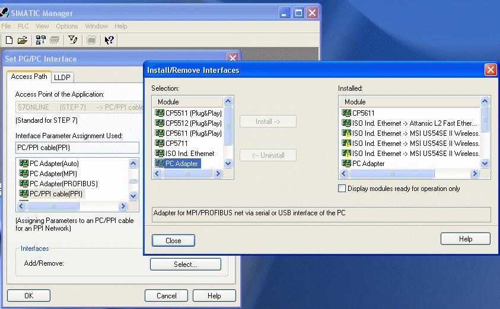The image size is (500, 309).
Task: Select CP5711 module in Selection list
Action: (x=171, y=143)
